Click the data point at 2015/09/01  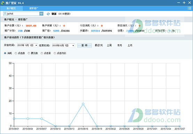pos(14,119)
